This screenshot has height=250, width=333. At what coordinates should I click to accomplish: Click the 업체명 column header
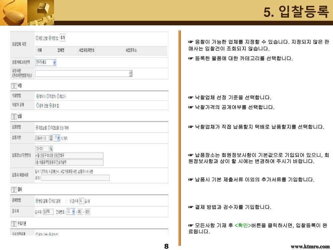[61, 50]
